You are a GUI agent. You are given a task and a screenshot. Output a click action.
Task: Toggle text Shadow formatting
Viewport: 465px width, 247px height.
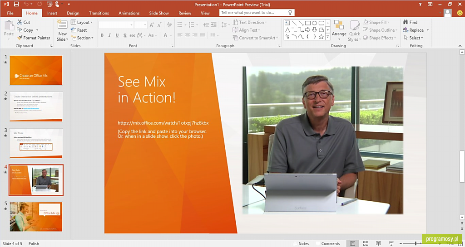click(124, 35)
